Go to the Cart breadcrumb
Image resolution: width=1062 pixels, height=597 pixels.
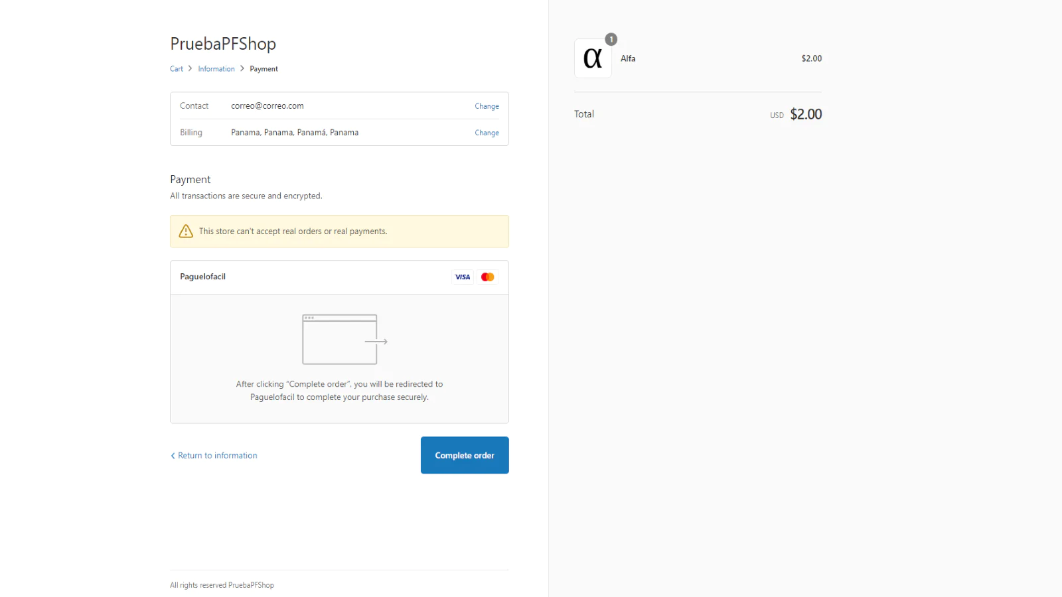(177, 69)
